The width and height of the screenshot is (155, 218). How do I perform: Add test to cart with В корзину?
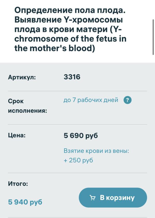(113, 198)
